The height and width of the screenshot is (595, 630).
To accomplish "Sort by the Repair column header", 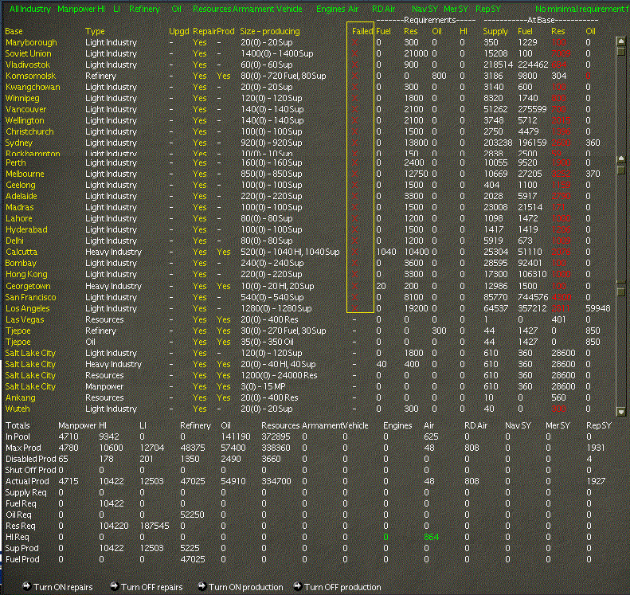I will pyautogui.click(x=205, y=31).
